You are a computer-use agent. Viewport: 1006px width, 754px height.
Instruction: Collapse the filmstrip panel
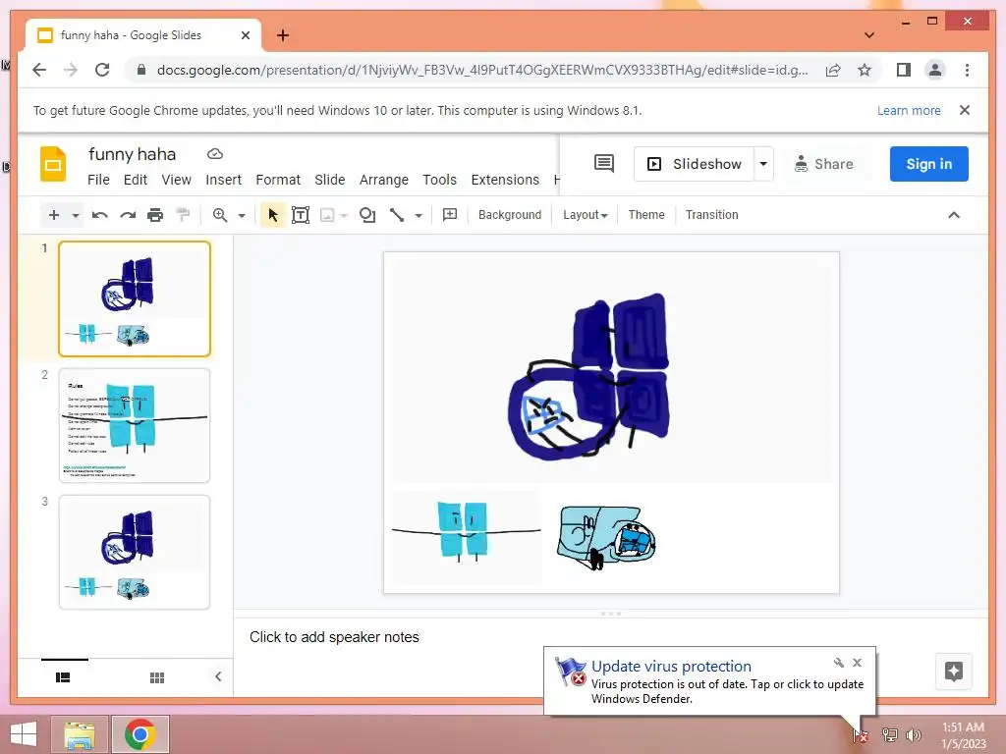pyautogui.click(x=218, y=676)
